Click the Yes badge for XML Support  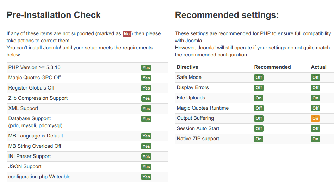coord(146,109)
